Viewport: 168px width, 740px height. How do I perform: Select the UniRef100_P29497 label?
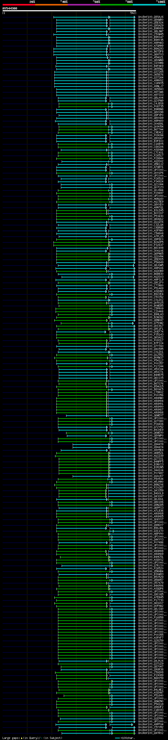pos(151,193)
